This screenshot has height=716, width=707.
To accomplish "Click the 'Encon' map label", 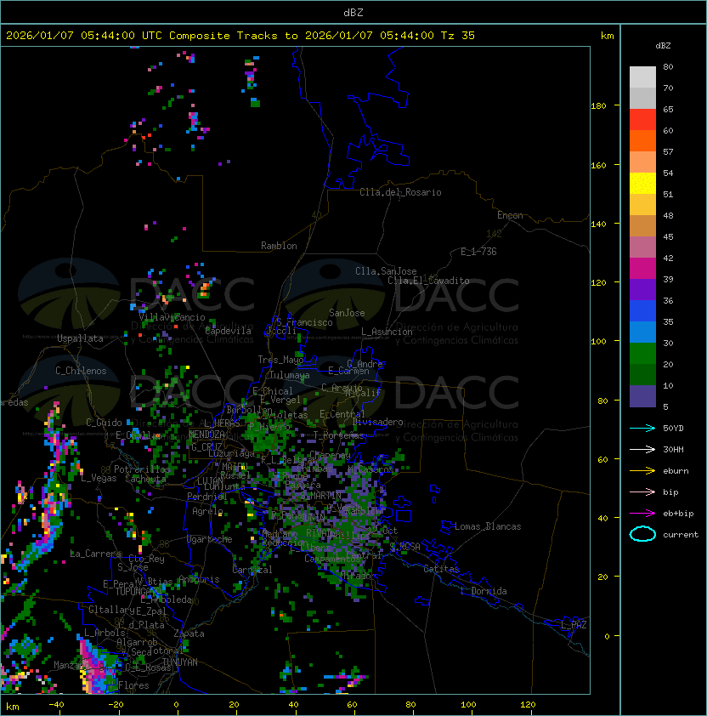I will tap(510, 215).
